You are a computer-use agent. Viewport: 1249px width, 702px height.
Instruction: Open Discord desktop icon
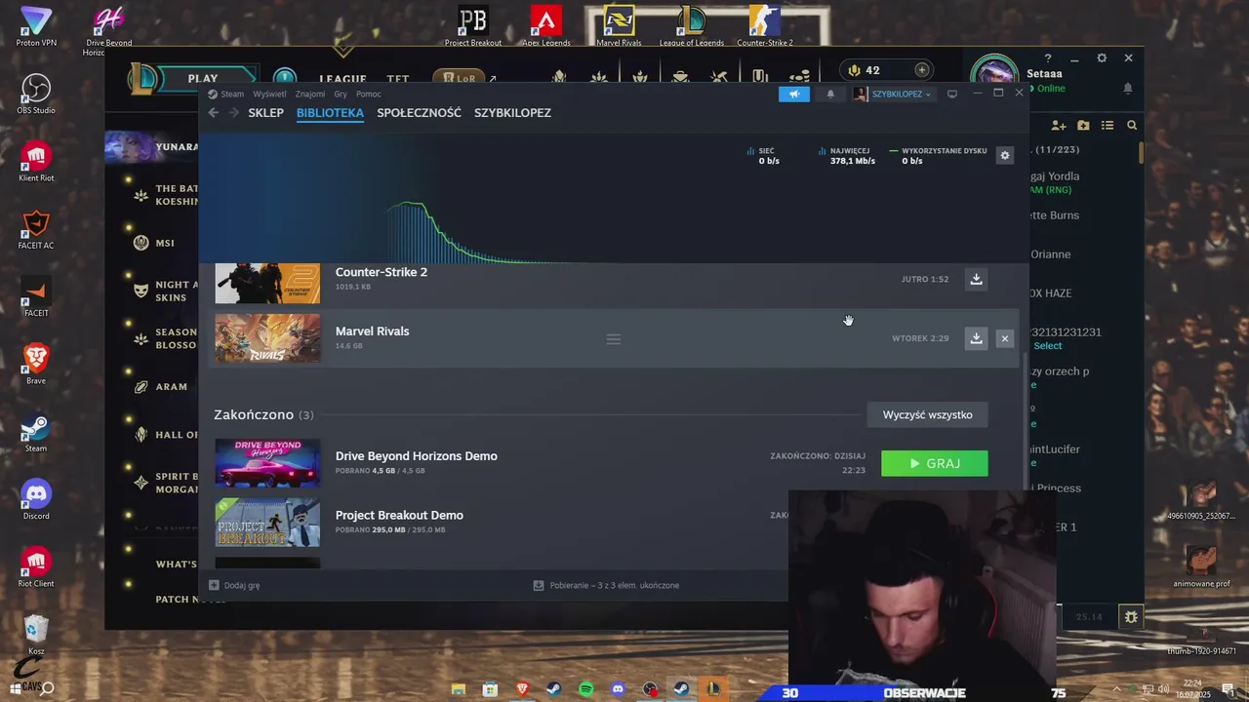click(36, 500)
